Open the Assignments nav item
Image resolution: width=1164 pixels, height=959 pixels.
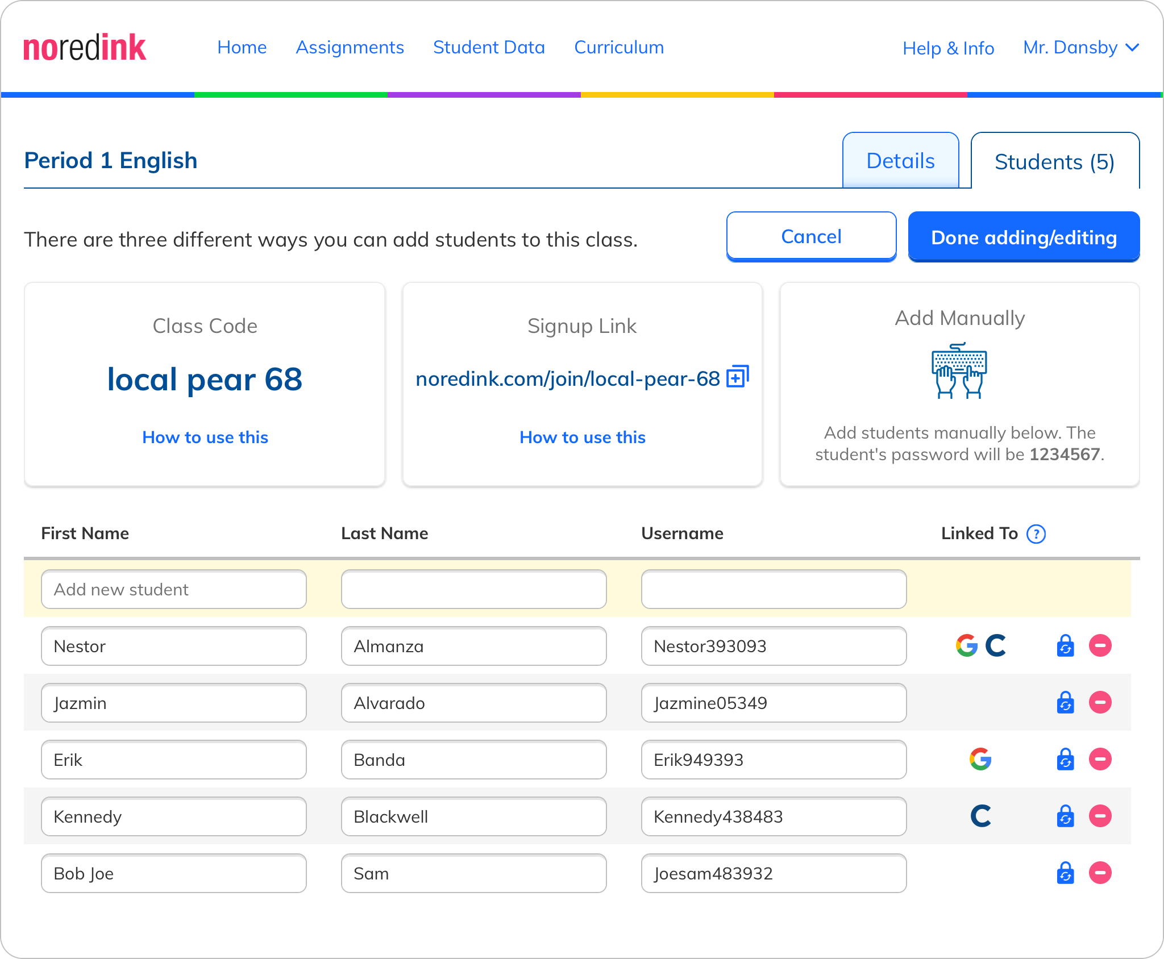coord(350,48)
